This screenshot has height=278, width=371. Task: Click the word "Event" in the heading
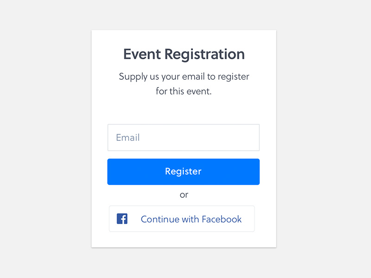(x=142, y=54)
